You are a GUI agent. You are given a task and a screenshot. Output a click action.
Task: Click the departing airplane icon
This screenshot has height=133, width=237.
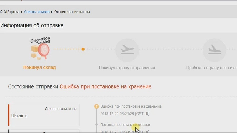(x=127, y=50)
